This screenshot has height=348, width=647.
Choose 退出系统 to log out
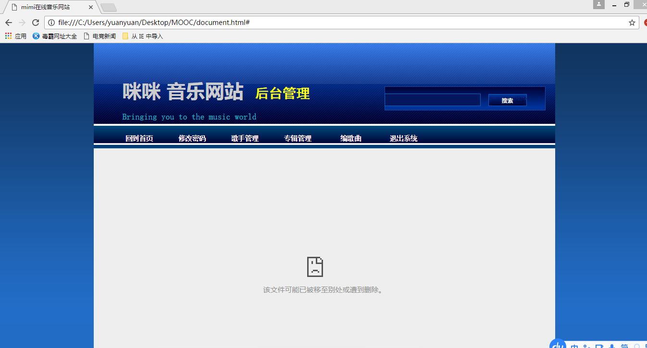(404, 138)
